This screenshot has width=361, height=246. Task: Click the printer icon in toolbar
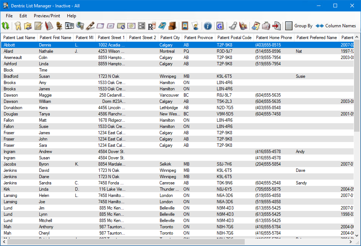coord(266,26)
